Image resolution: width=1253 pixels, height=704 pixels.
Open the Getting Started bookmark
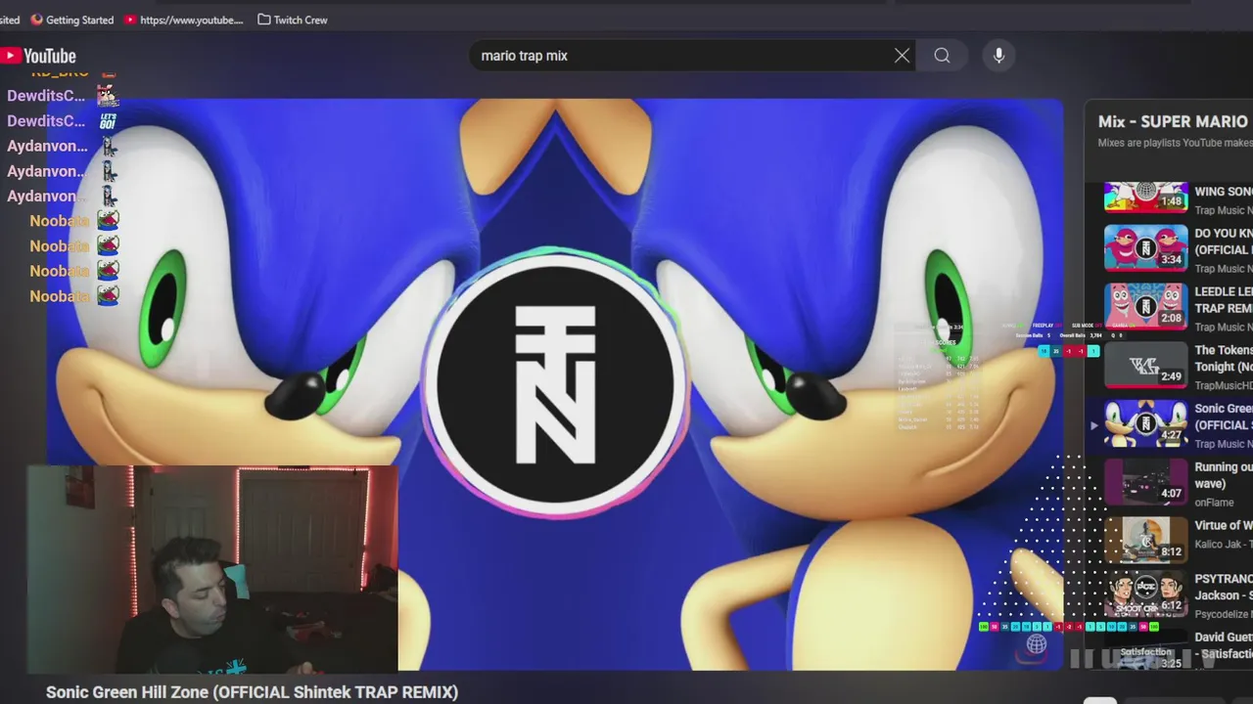[x=71, y=20]
